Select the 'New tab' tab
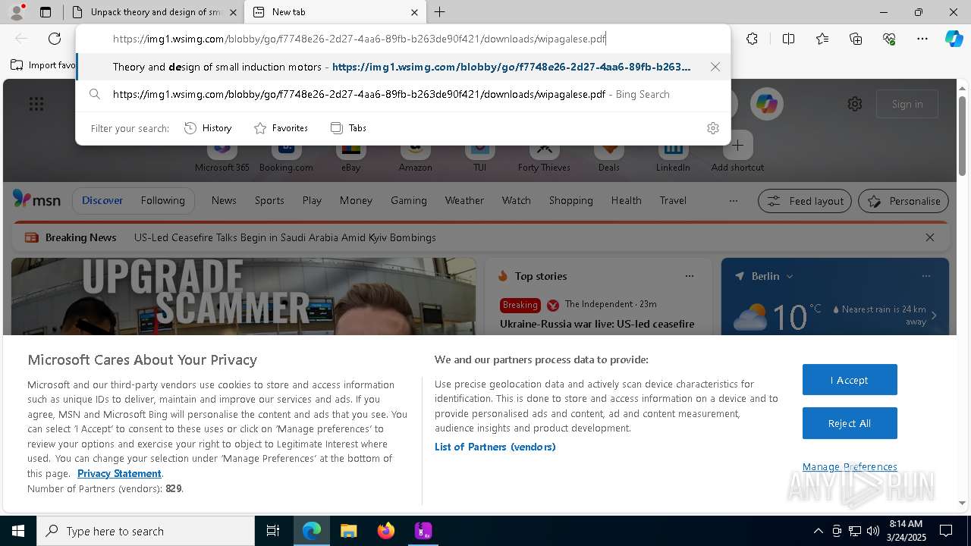This screenshot has width=971, height=546. click(x=334, y=12)
